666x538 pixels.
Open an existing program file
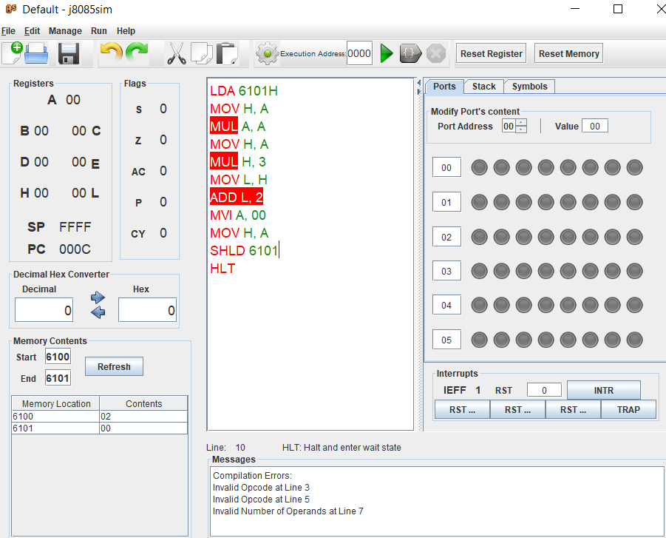coord(35,53)
